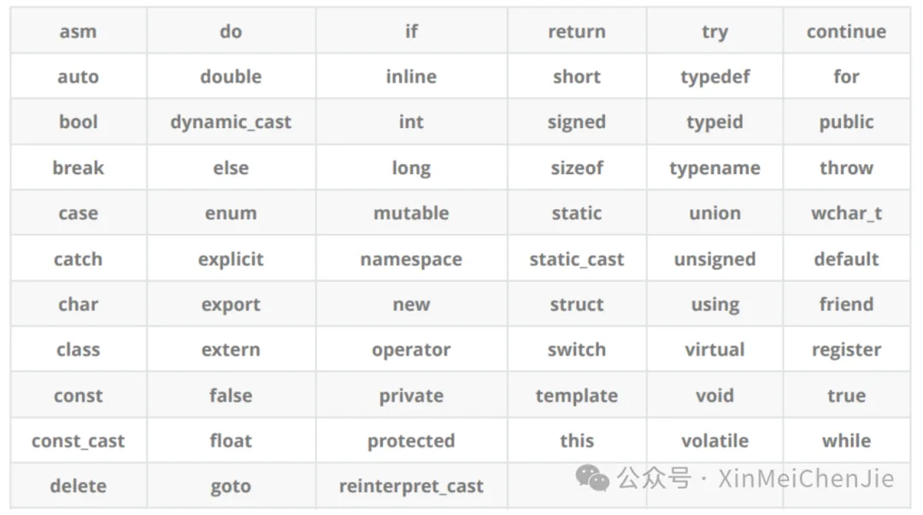923x515 pixels.
Task: Select the 'namespace' keyword cell
Action: coord(411,260)
